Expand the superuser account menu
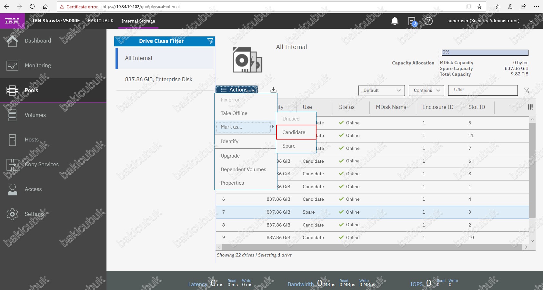543x290 pixels. 531,21
